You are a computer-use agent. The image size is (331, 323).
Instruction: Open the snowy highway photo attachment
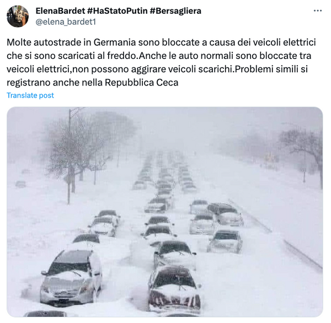point(164,212)
